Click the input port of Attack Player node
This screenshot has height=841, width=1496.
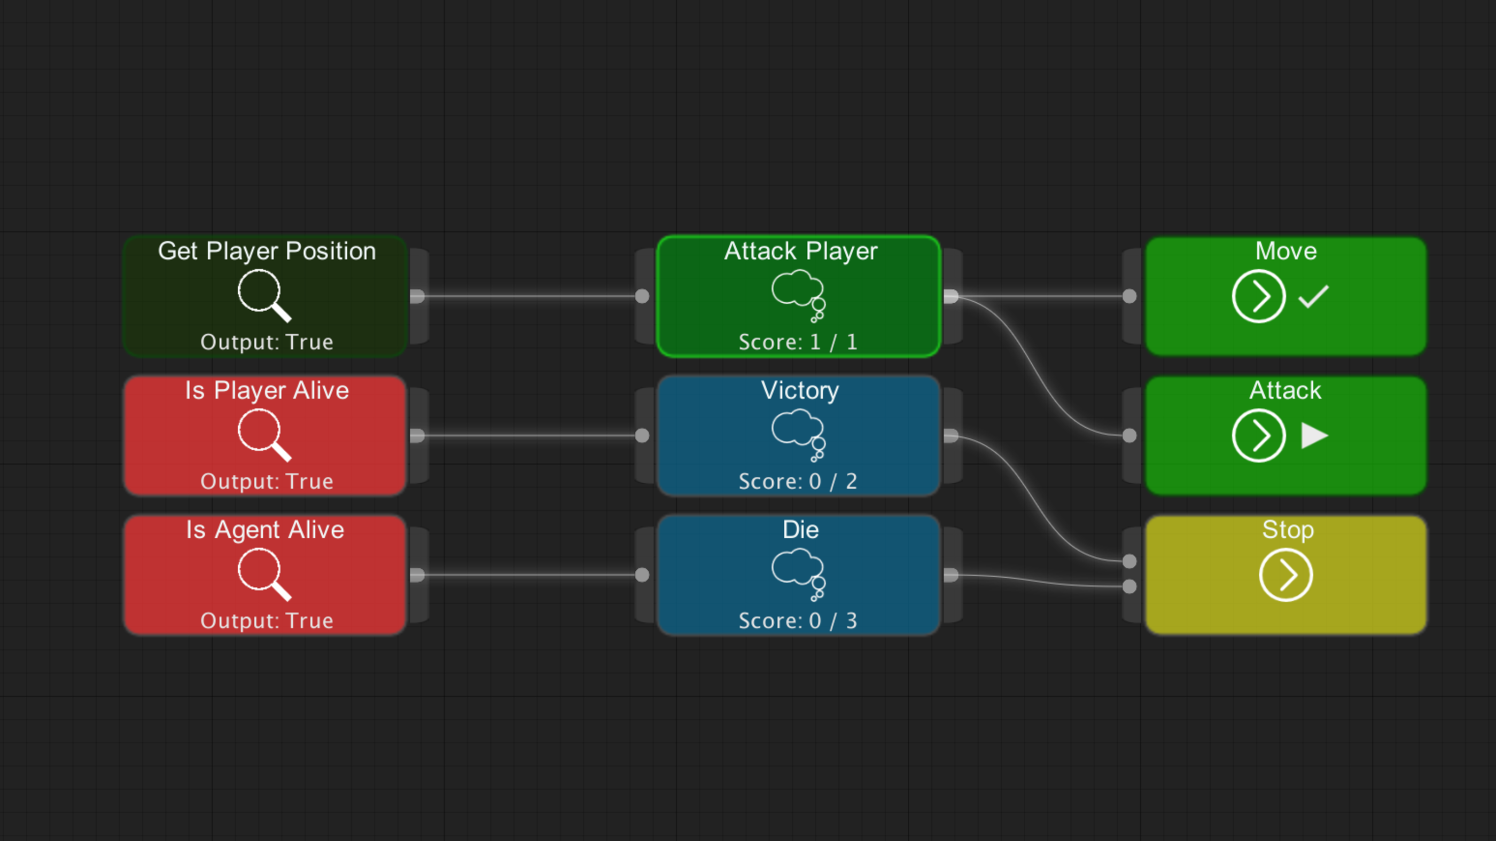642,296
